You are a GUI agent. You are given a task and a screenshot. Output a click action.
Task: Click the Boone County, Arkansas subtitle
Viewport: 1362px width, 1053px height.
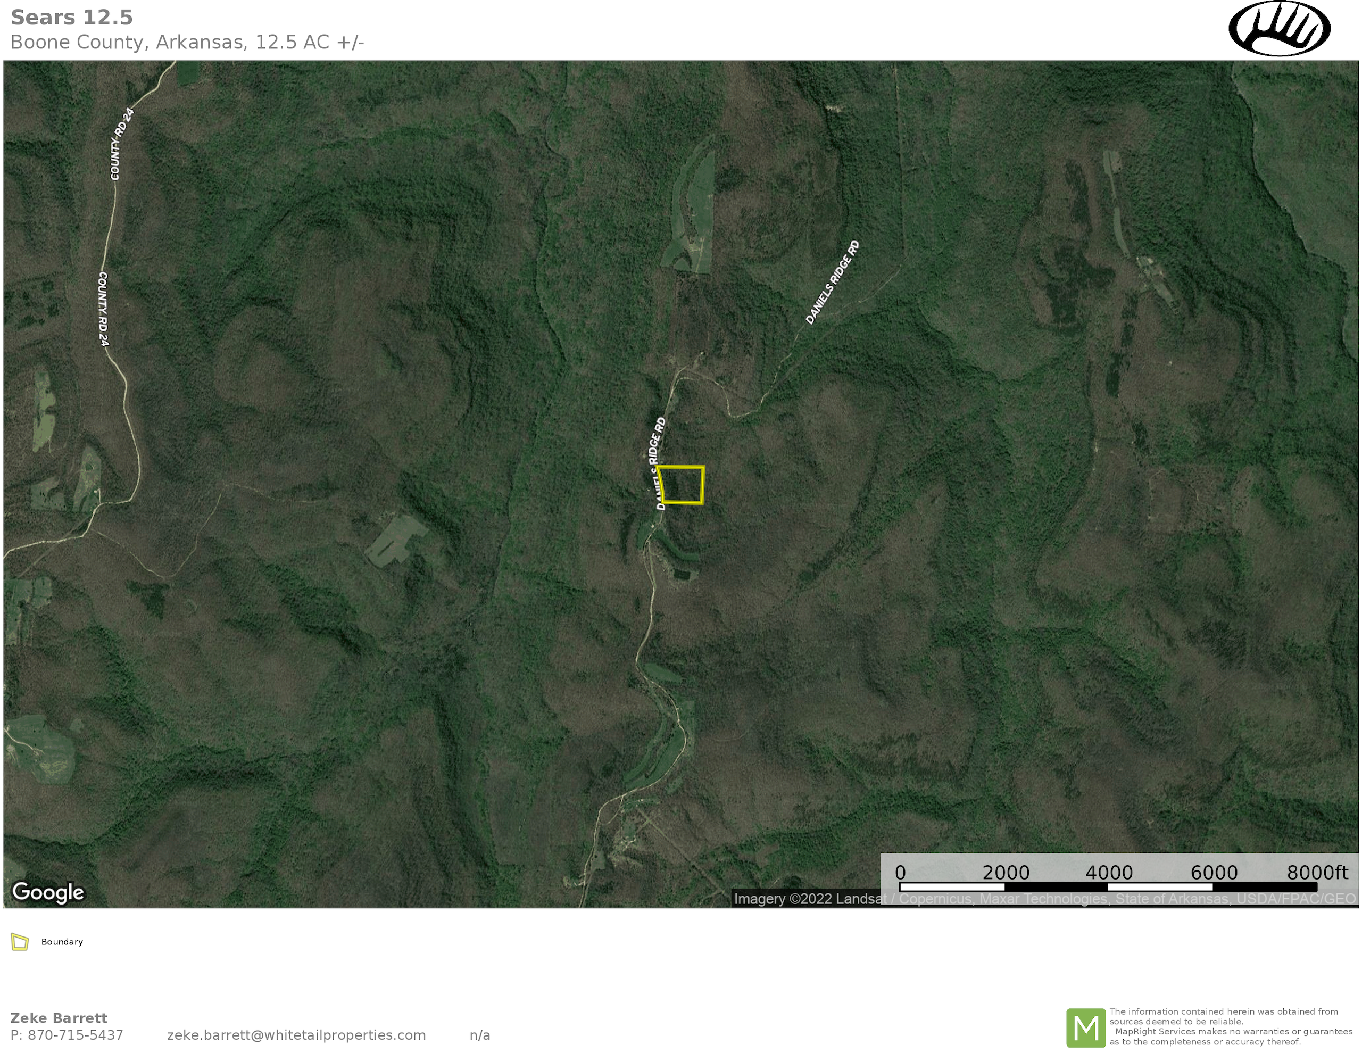187,43
